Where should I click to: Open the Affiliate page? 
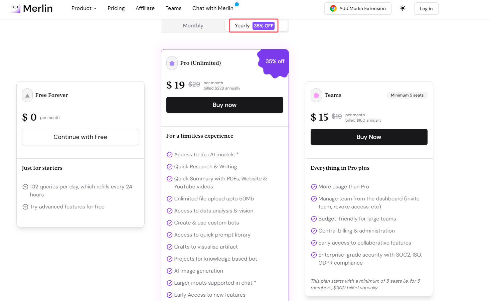click(x=145, y=8)
